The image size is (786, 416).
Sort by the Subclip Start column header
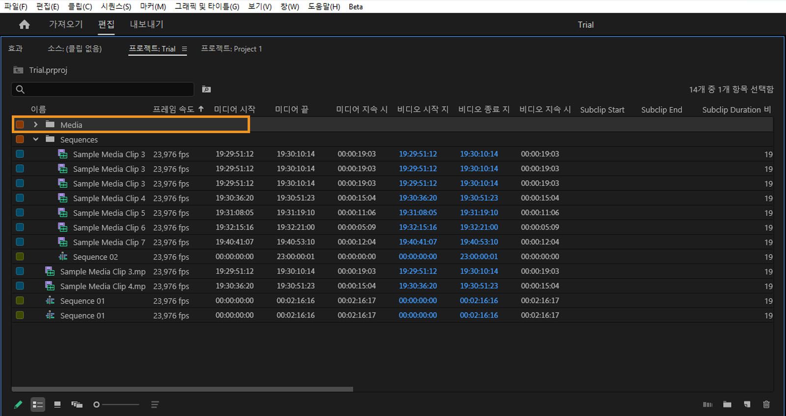tap(602, 110)
